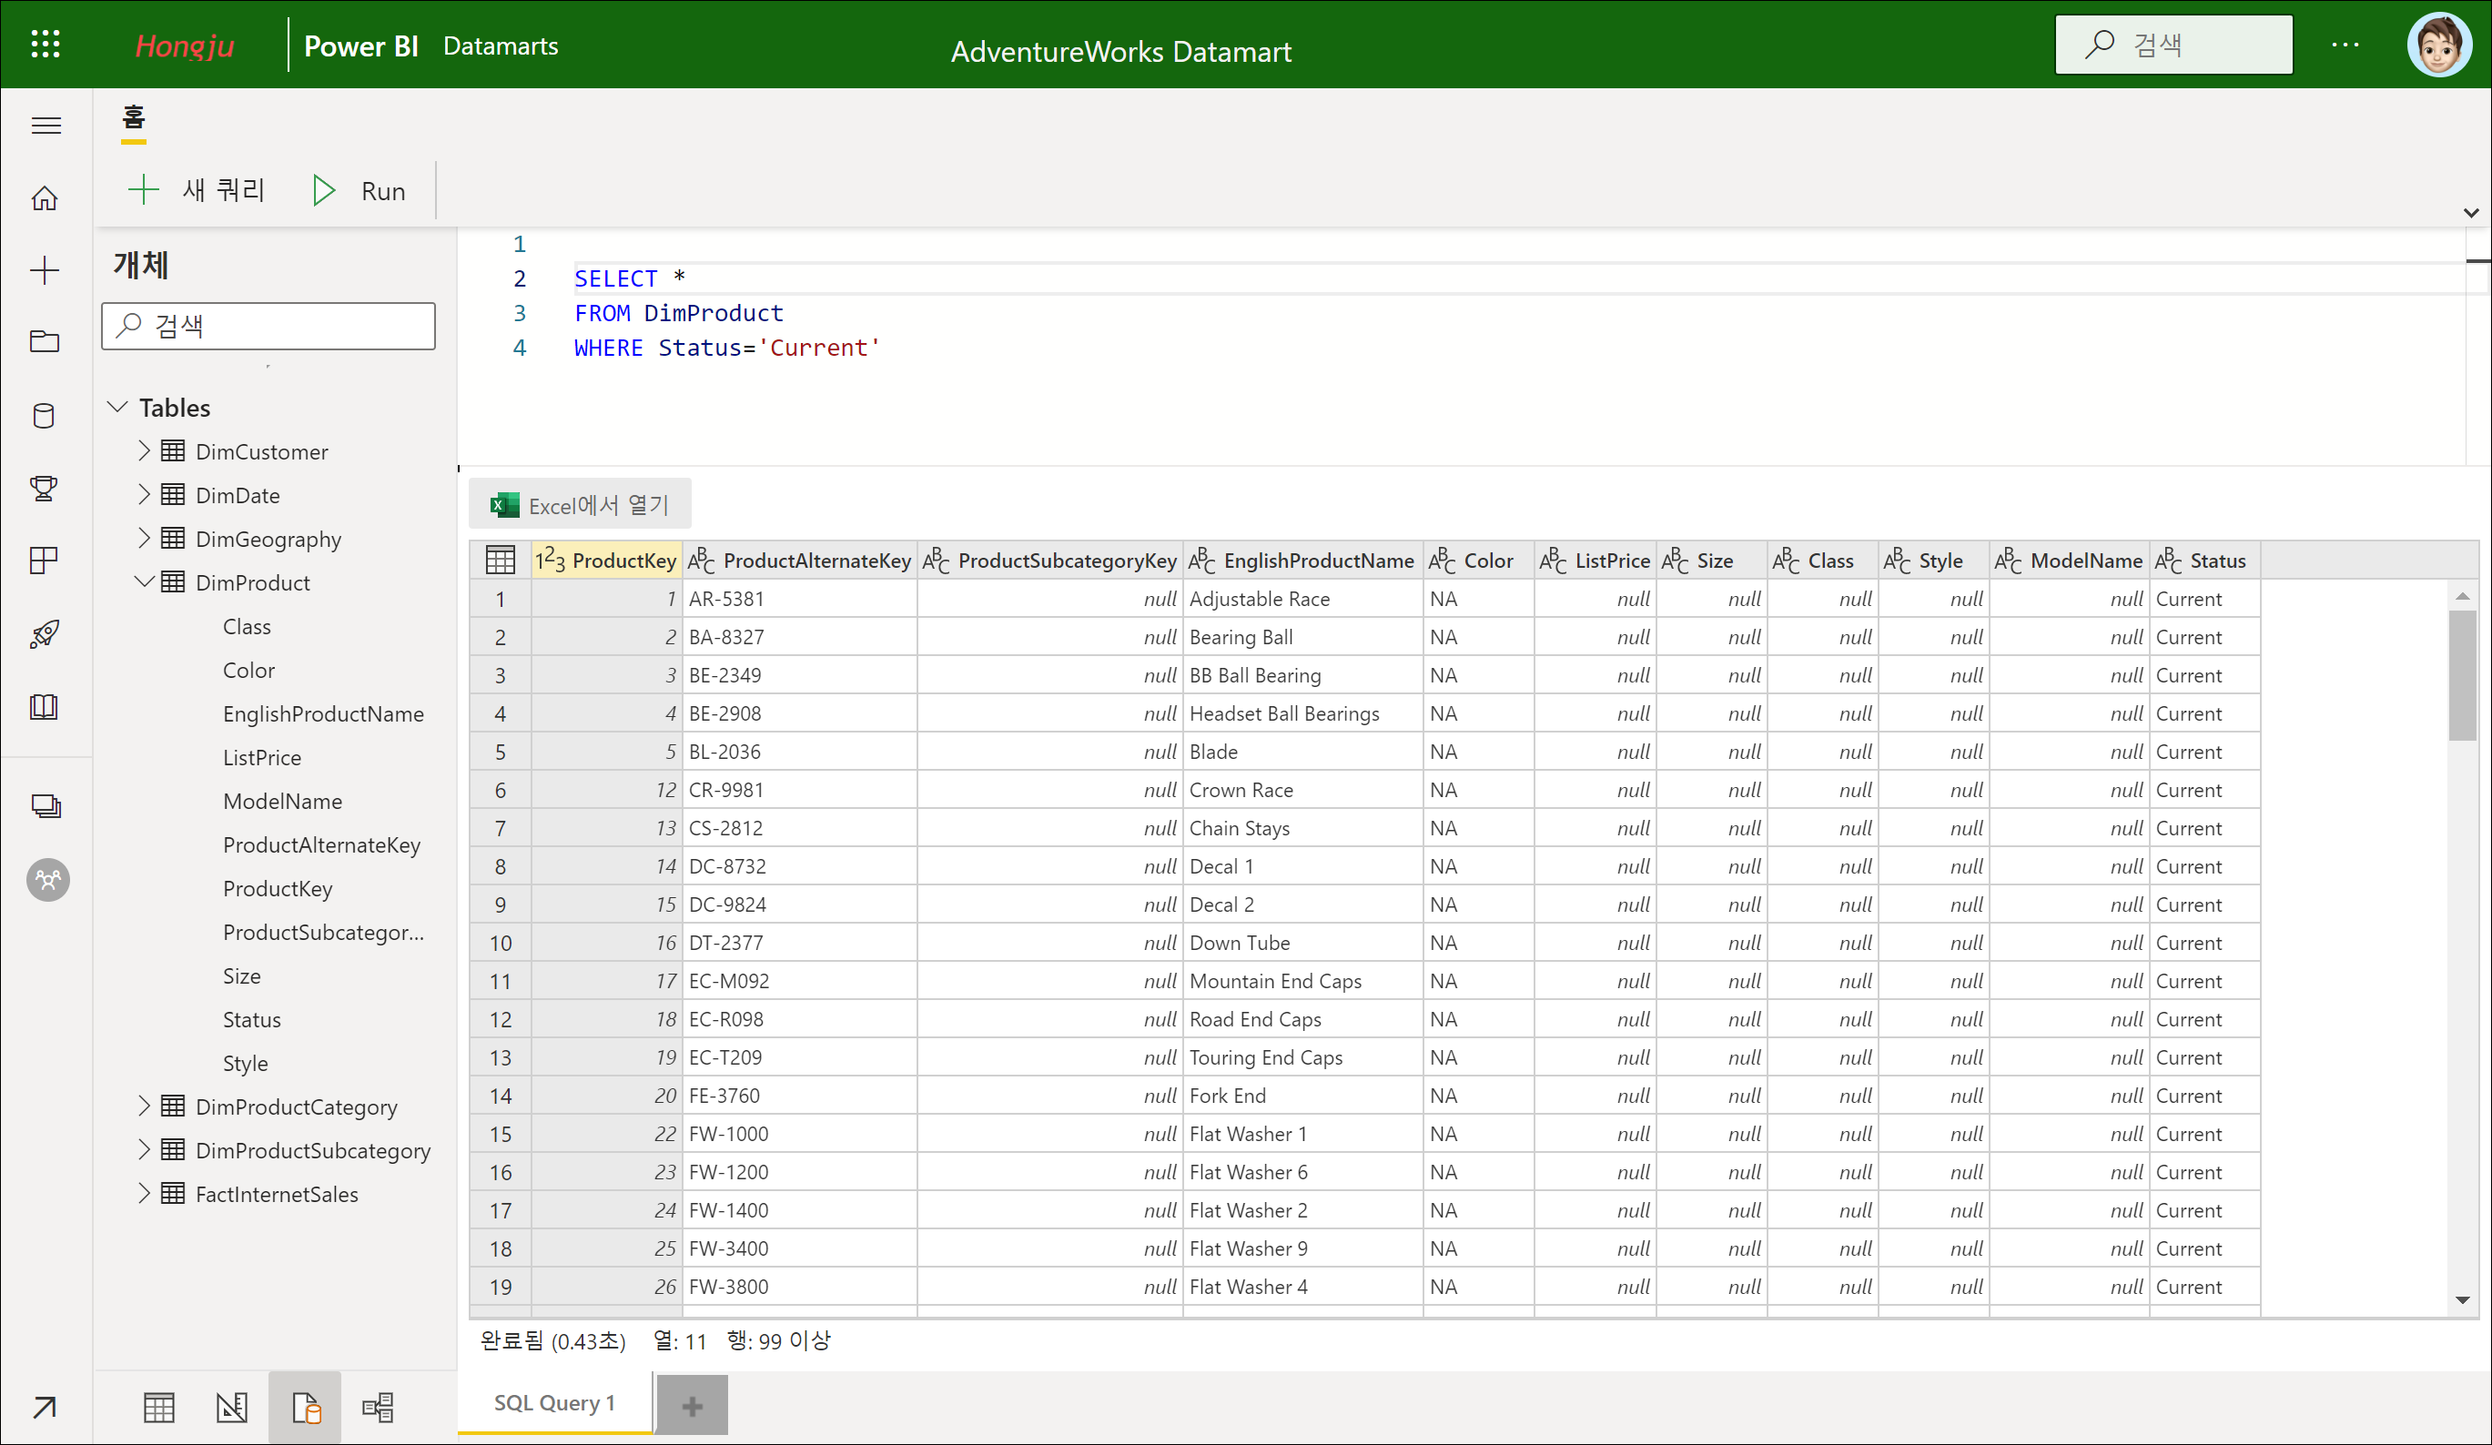The width and height of the screenshot is (2492, 1445).
Task: Collapse the DimProduct table node
Action: click(x=145, y=582)
